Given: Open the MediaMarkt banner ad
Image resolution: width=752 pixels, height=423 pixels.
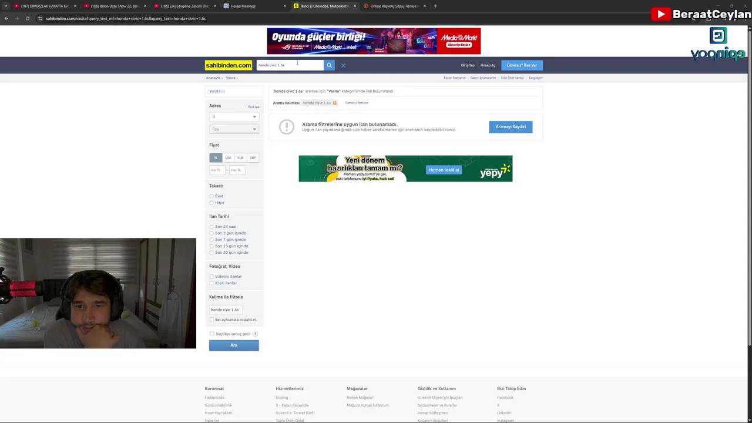Looking at the screenshot, I should [x=374, y=41].
